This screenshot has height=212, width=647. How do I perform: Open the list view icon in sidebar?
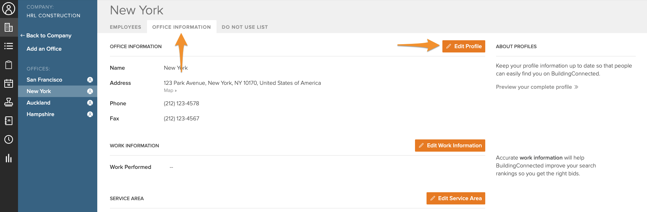[9, 46]
